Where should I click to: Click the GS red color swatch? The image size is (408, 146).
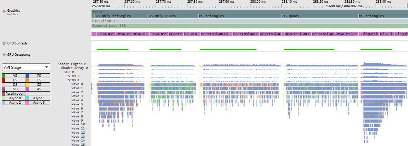click(x=4, y=80)
